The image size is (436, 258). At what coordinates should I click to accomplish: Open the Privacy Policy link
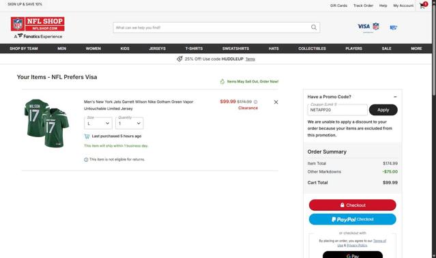(x=357, y=246)
